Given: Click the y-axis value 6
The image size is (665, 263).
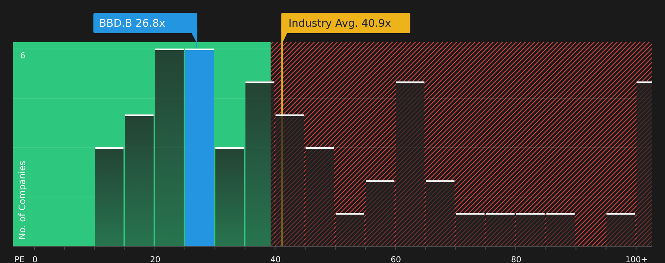Looking at the screenshot, I should click(x=23, y=56).
